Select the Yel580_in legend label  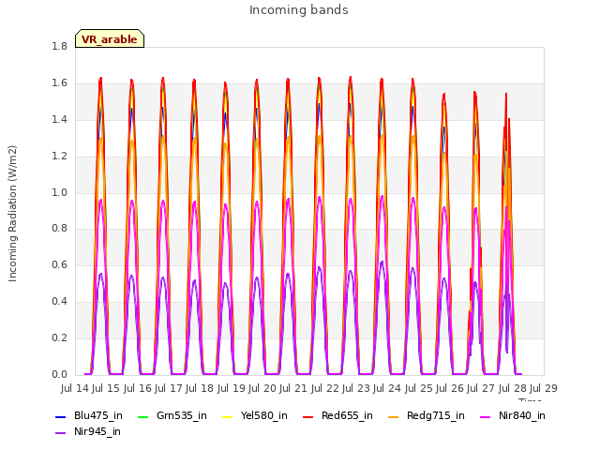(x=264, y=416)
